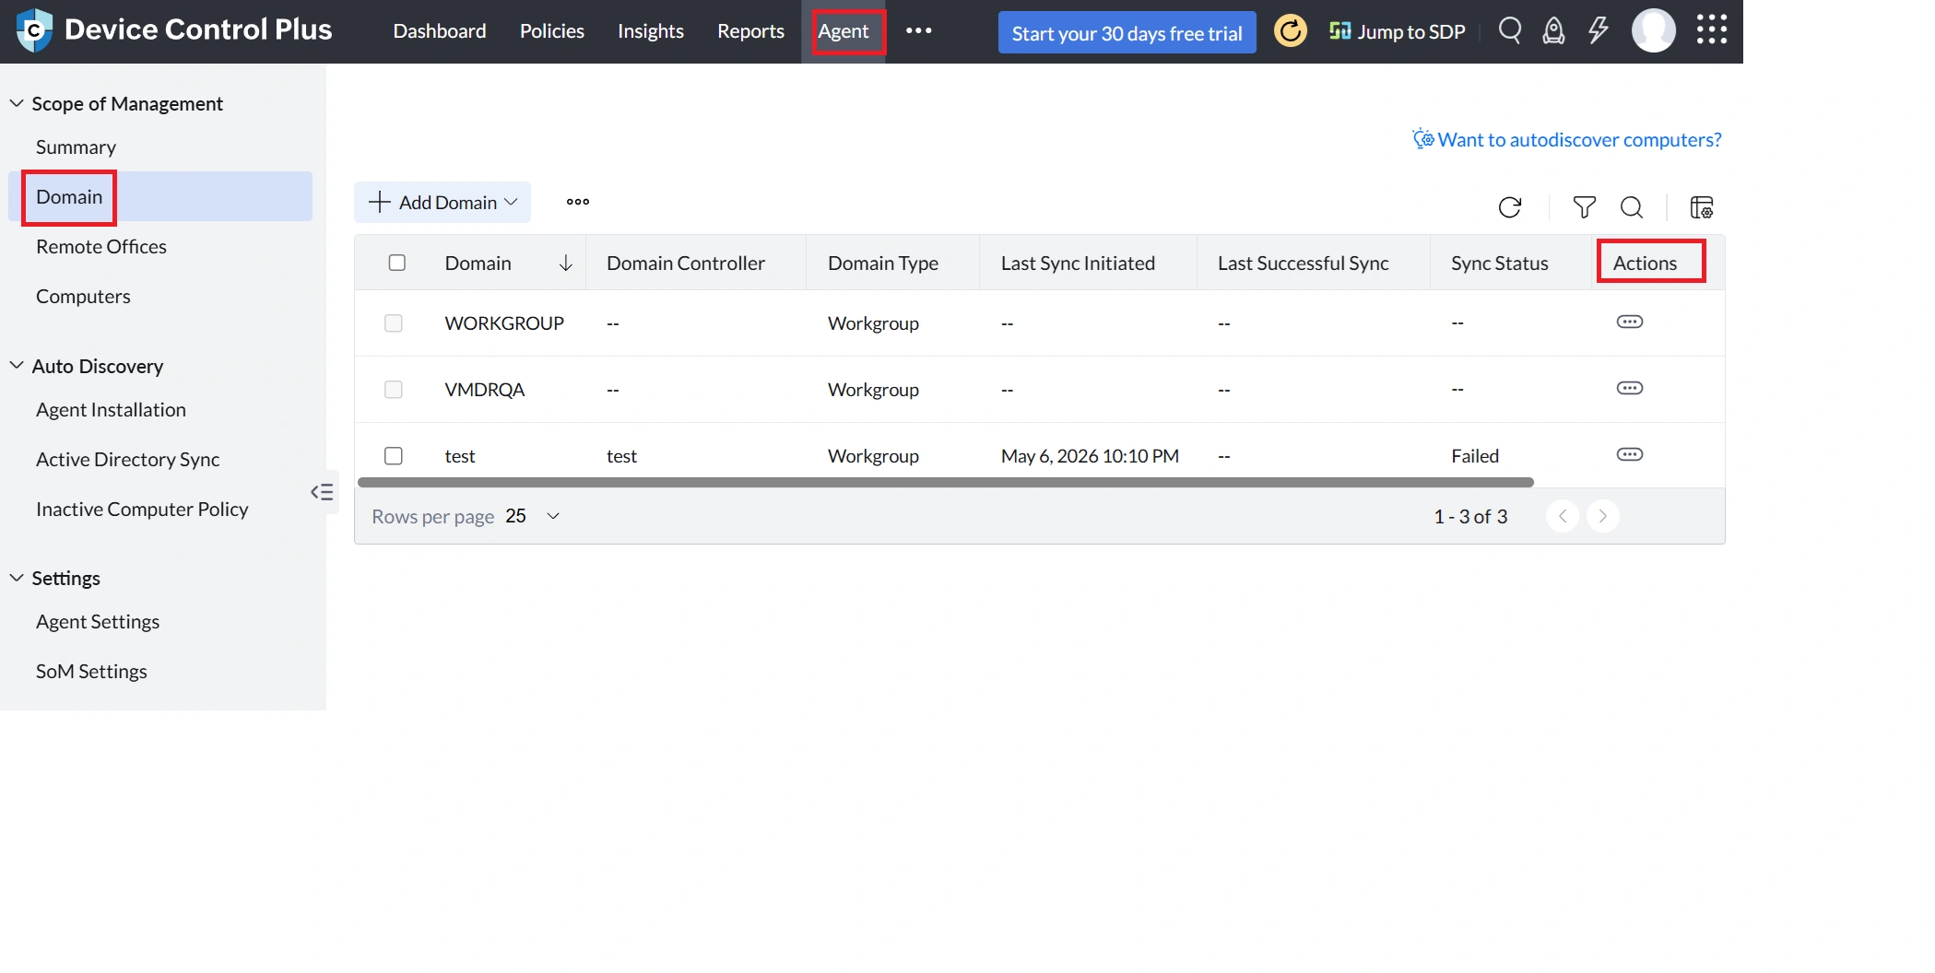Image resolution: width=1935 pixels, height=973 pixels.
Task: Open Active Directory Sync in the sidebar
Action: pyautogui.click(x=127, y=460)
